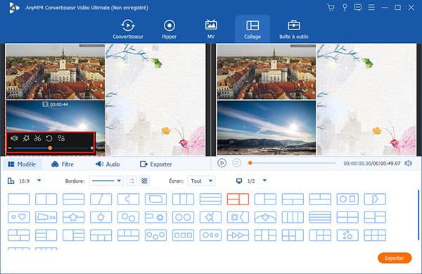The image size is (422, 274).
Task: Open clip effects with the star wand icon
Action: (26, 138)
